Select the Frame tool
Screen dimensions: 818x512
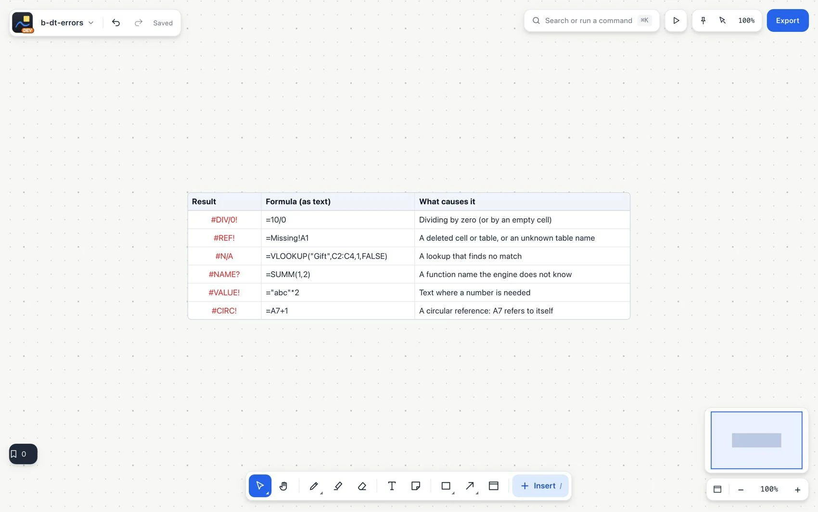point(494,486)
